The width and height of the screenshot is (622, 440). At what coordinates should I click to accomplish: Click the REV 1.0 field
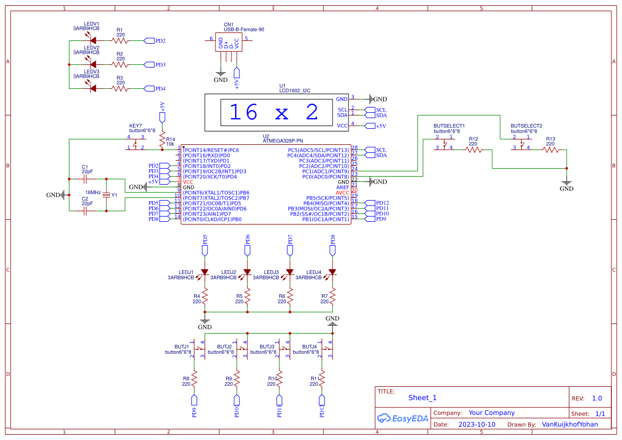point(596,397)
